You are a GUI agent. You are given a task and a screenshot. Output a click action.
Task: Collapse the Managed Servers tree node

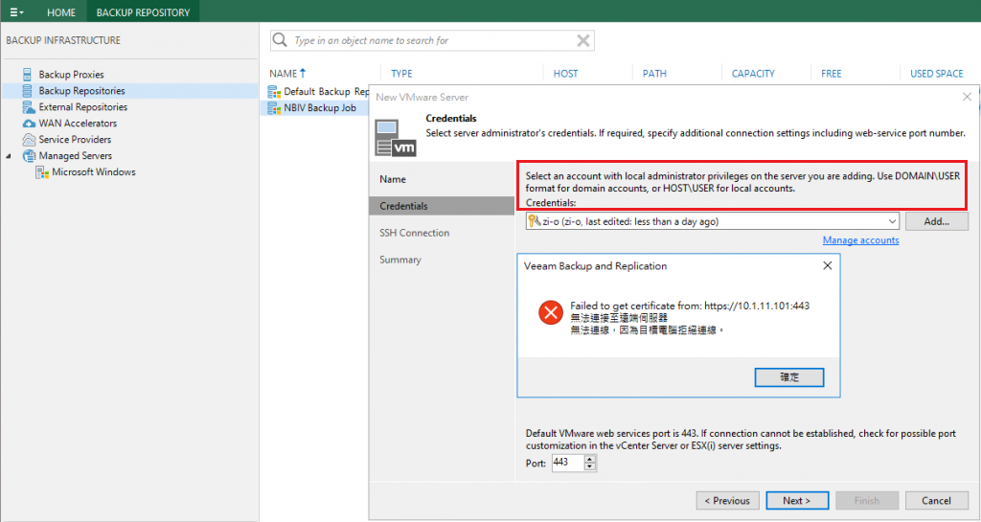[x=9, y=156]
